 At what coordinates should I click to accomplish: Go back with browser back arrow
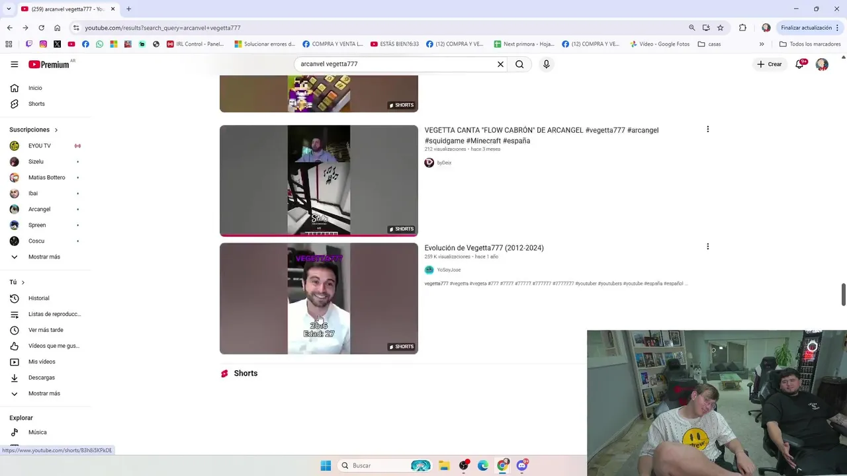point(9,28)
